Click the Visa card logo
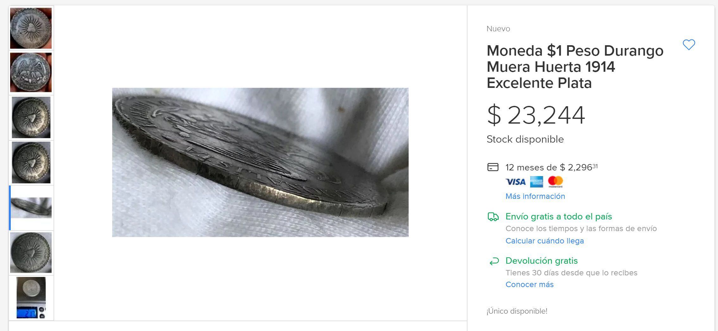This screenshot has height=331, width=718. (x=515, y=182)
